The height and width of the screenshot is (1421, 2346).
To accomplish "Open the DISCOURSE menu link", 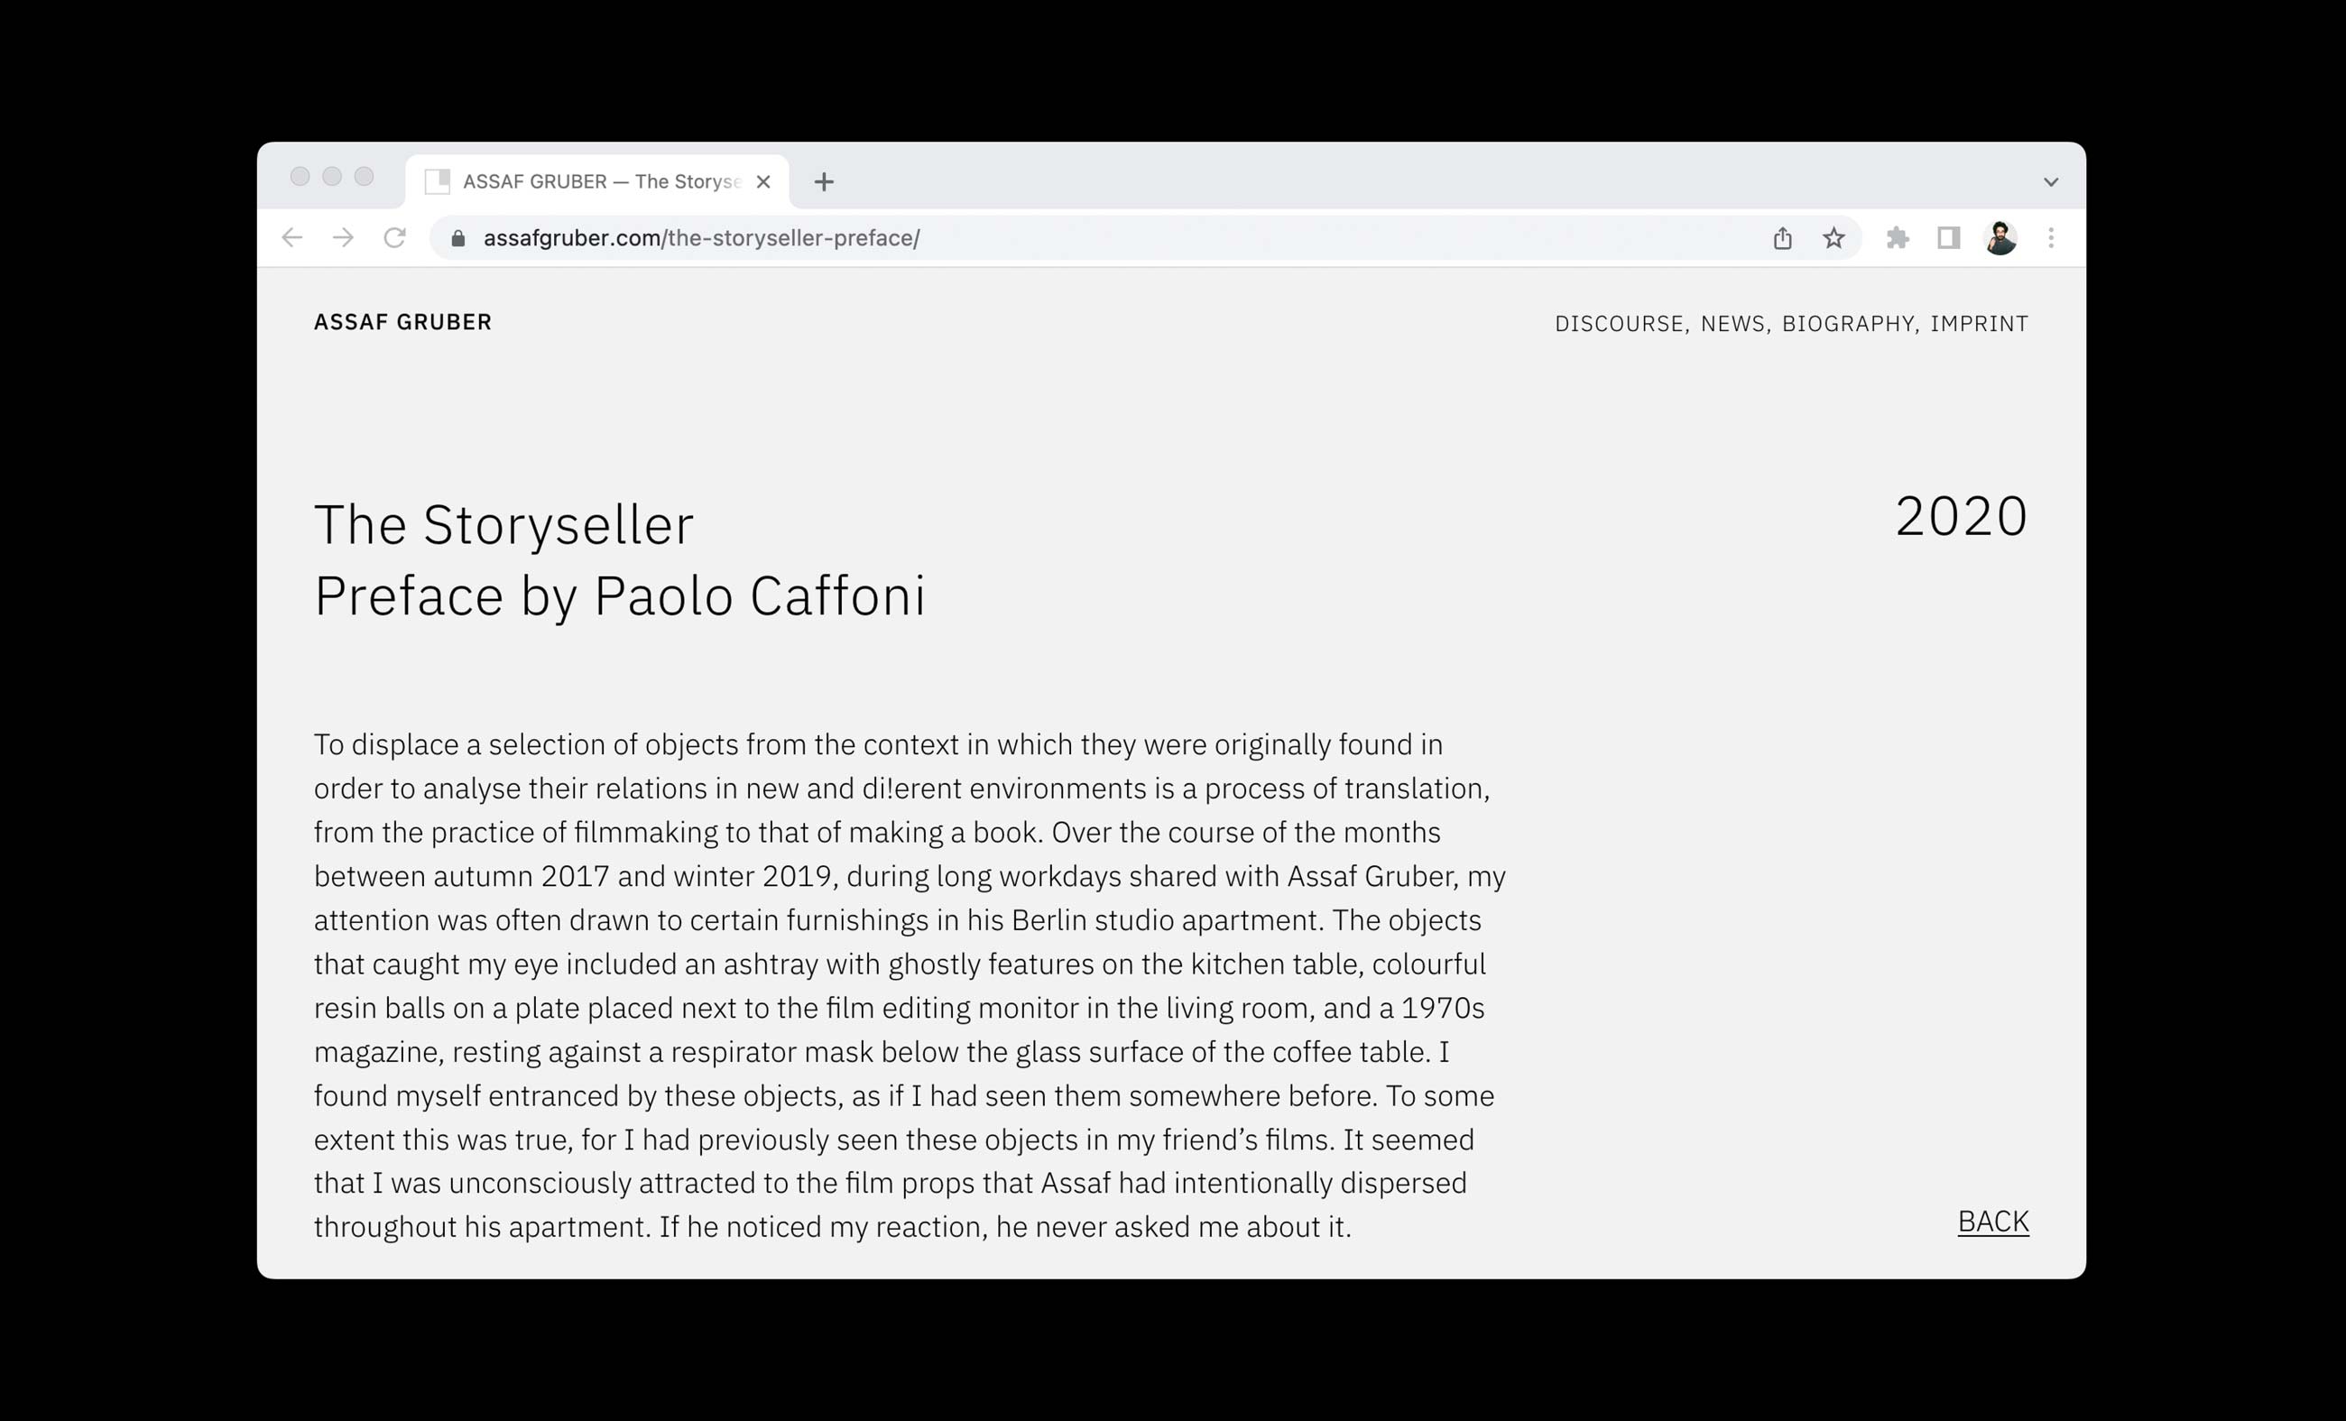I will [x=1619, y=324].
